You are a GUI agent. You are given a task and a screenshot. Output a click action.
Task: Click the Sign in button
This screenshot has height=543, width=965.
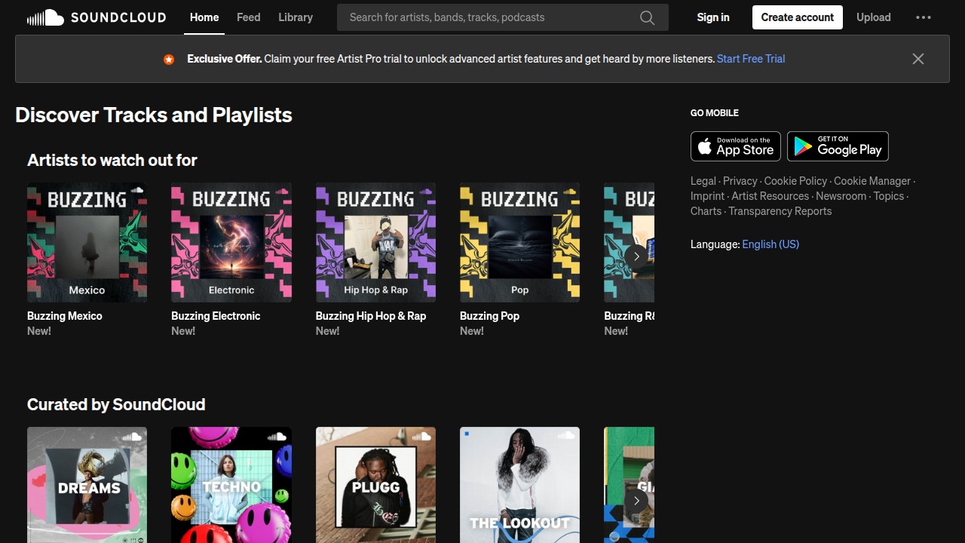click(713, 17)
